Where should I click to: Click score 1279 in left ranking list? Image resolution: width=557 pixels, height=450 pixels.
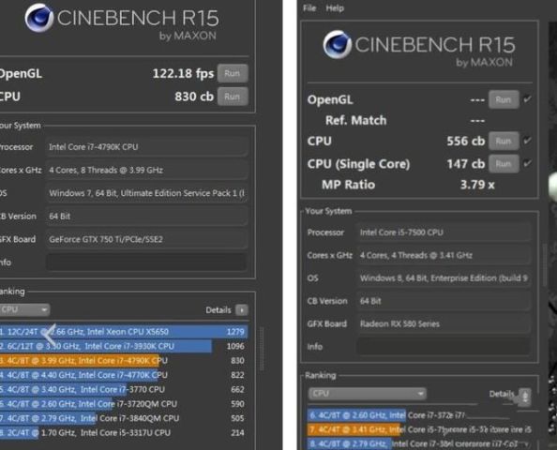click(x=235, y=332)
